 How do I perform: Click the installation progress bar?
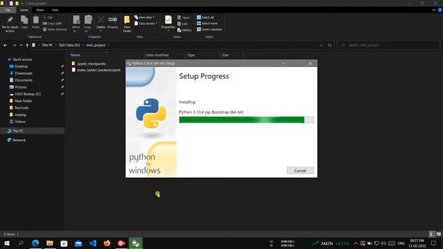pyautogui.click(x=246, y=120)
